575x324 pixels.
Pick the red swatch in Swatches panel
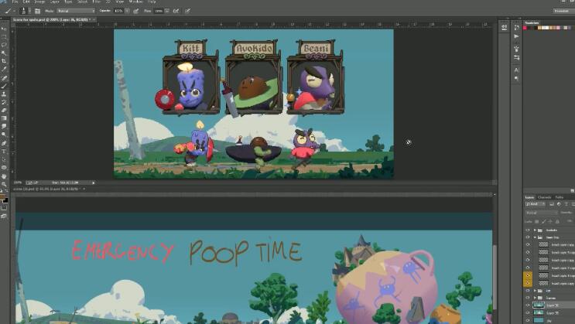(x=525, y=28)
